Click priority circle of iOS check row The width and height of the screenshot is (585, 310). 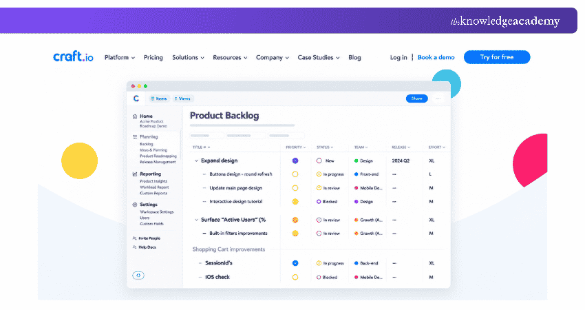coord(295,277)
